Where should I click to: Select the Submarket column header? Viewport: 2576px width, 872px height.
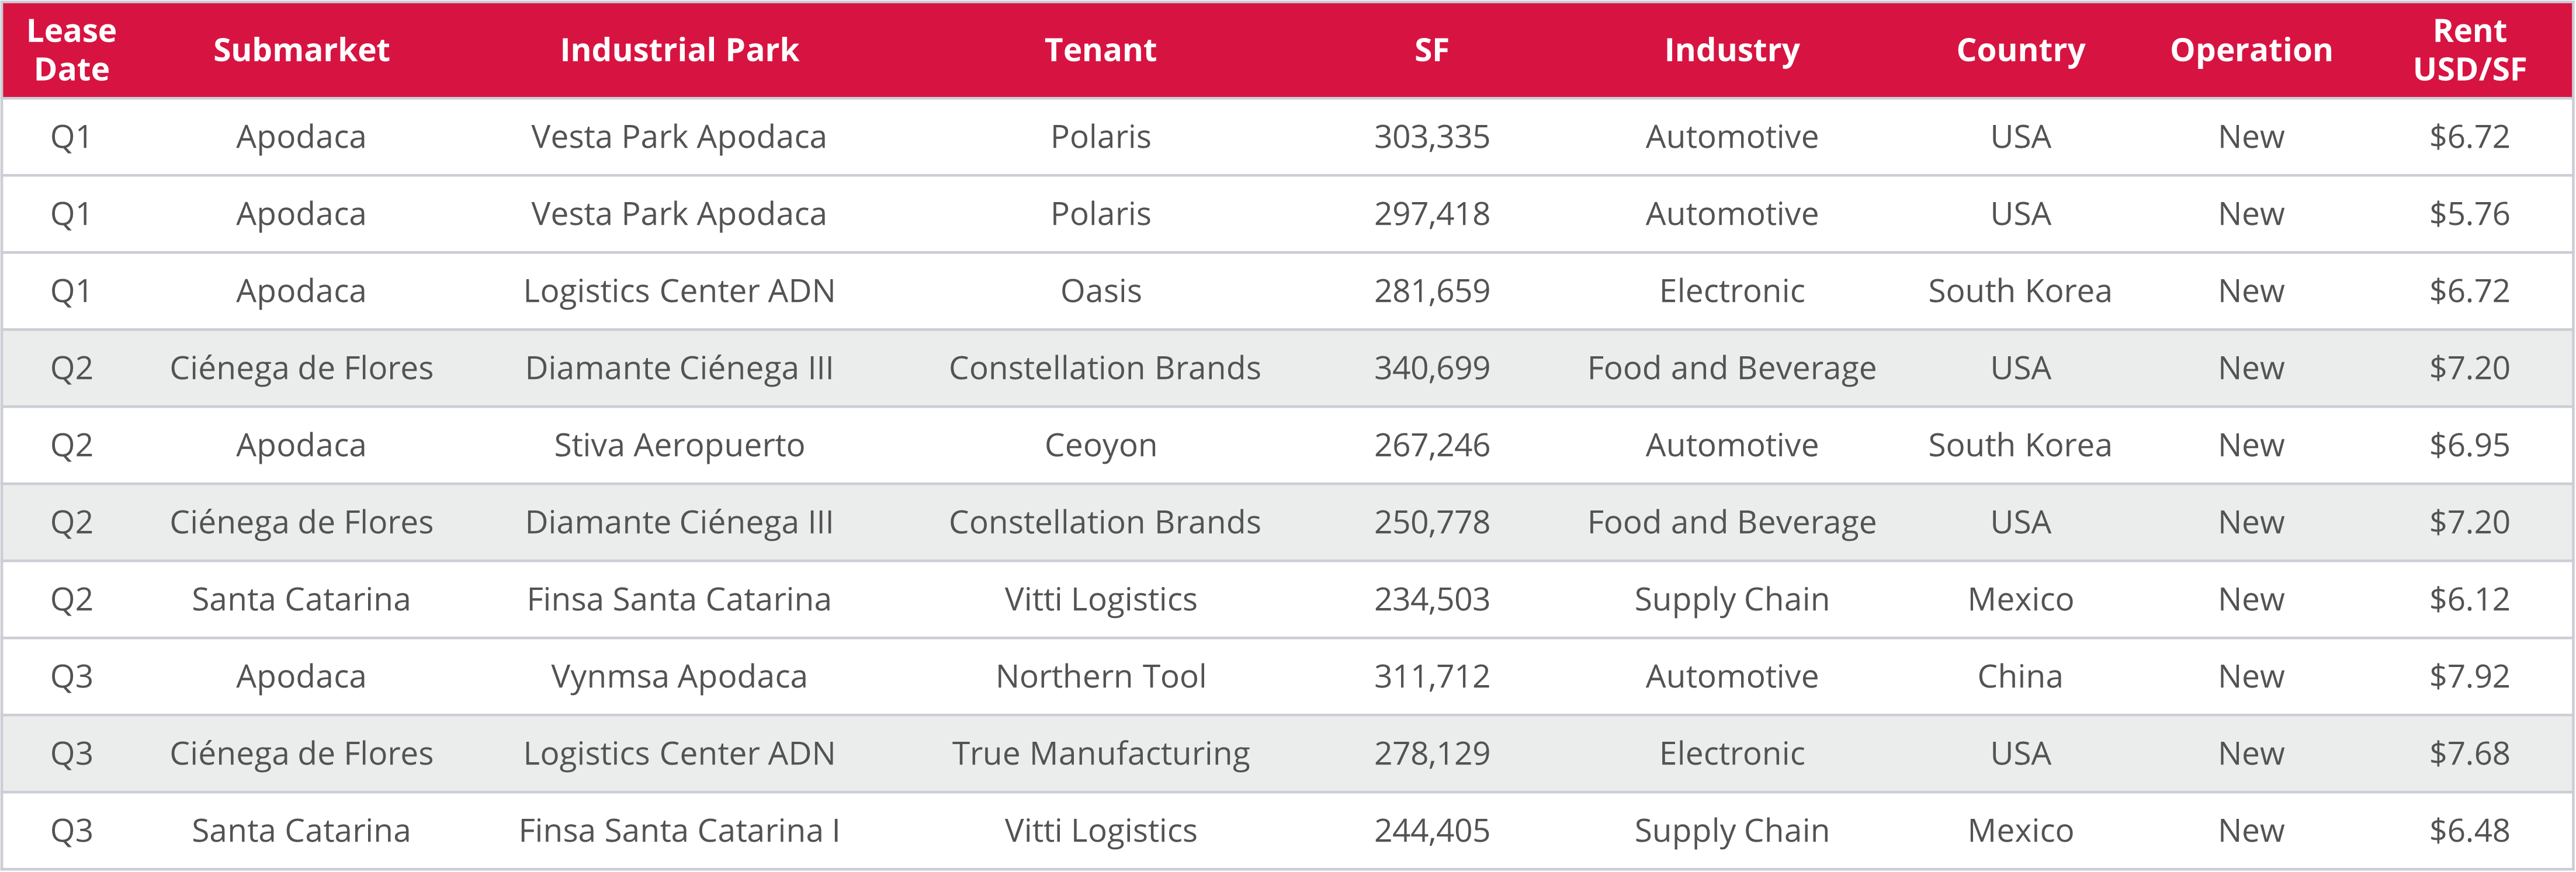301,50
